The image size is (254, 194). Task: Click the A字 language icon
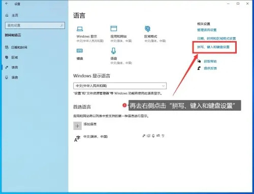(77, 139)
